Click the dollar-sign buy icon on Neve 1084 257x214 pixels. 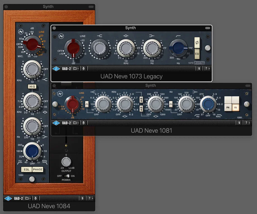pos(82,198)
